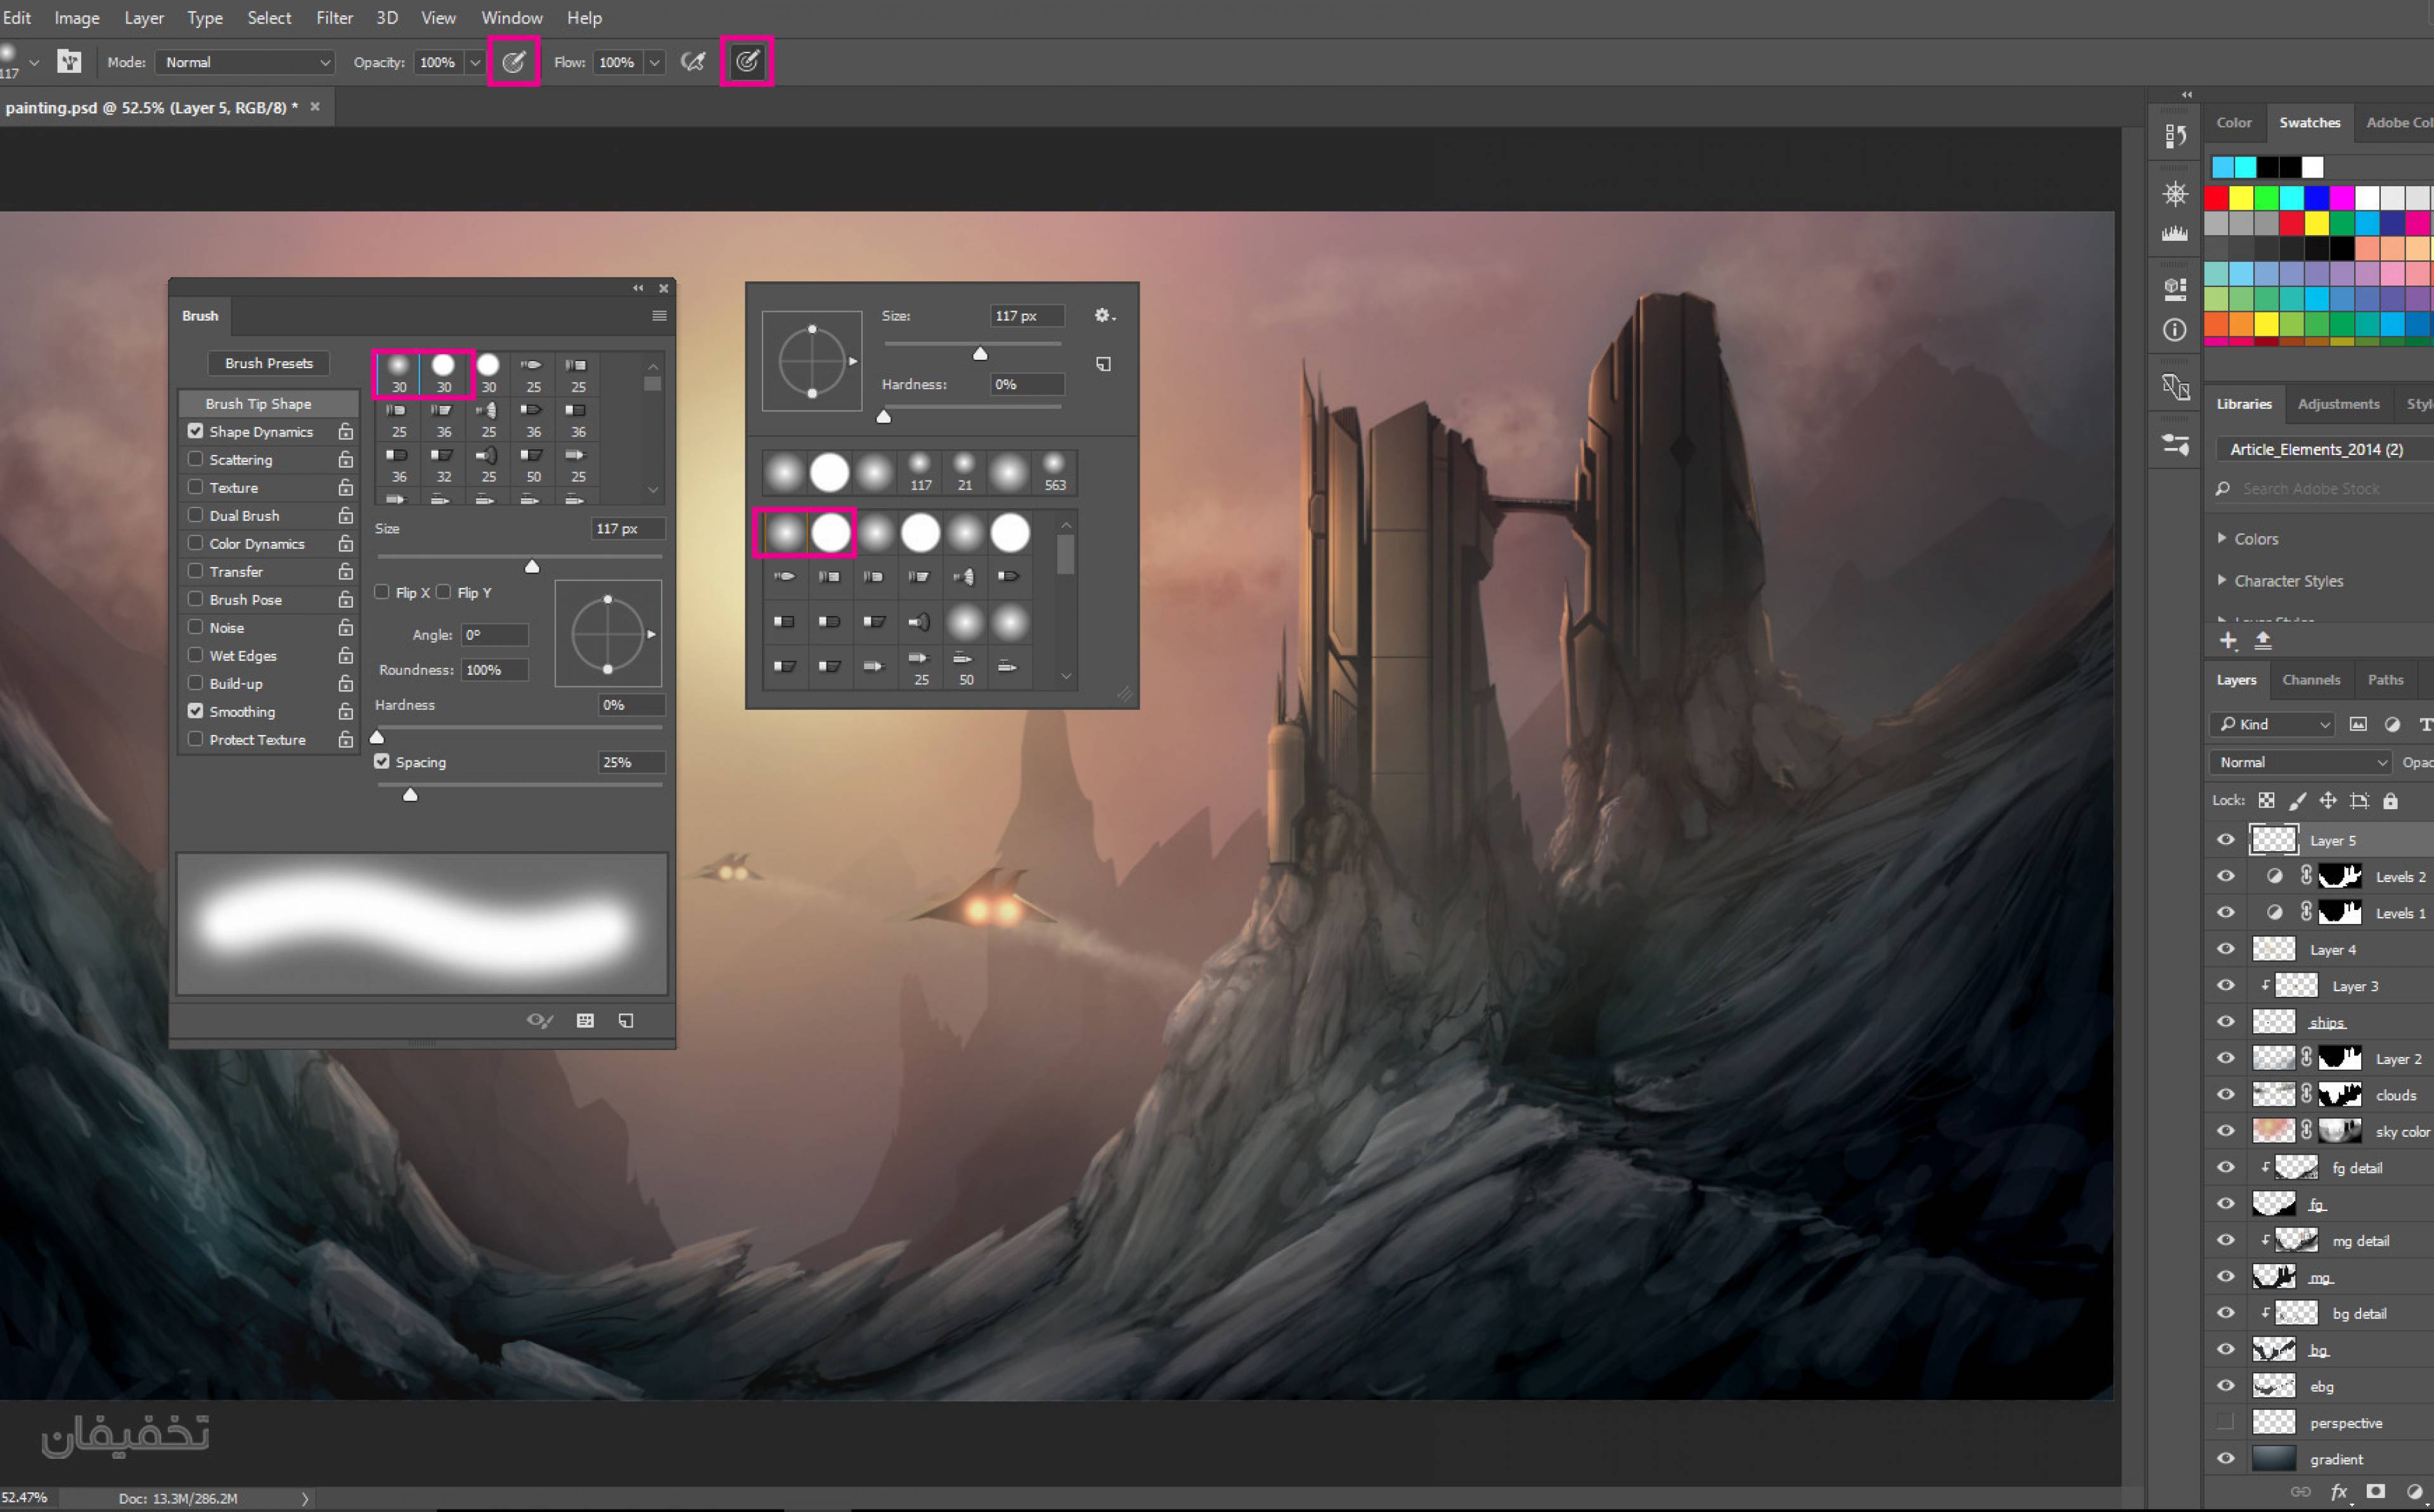Select the sky color layer
The width and height of the screenshot is (2434, 1512).
pyautogui.click(x=2341, y=1131)
